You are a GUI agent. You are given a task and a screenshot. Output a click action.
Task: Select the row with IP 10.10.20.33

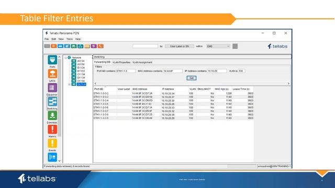(173, 108)
